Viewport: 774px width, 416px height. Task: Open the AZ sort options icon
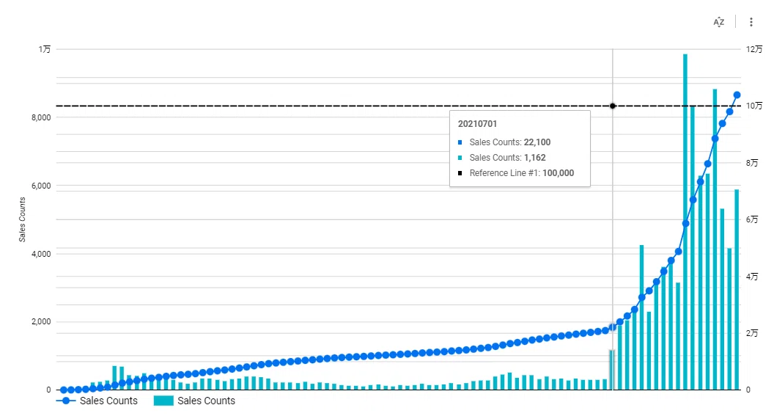pyautogui.click(x=719, y=22)
